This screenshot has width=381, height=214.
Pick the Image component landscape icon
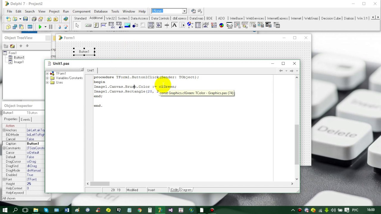tap(127, 25)
